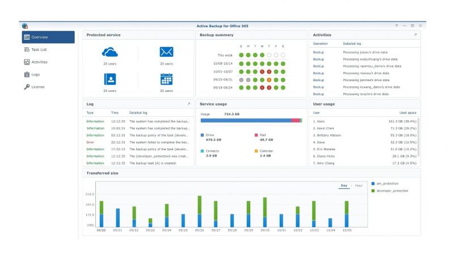Click the 'Type' column header in Log
This screenshot has width=454, height=254.
(x=90, y=113)
